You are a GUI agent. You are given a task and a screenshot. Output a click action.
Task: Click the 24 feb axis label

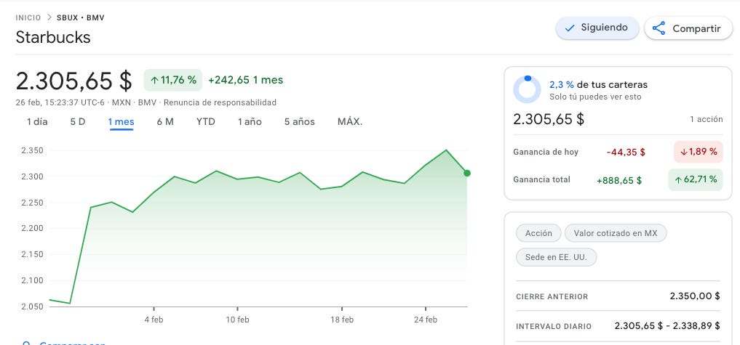click(x=426, y=320)
